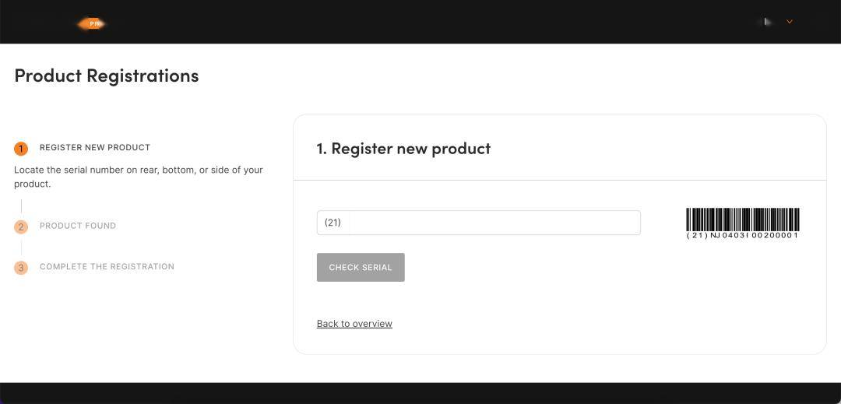Click the connector line between steps 1 and 2
The height and width of the screenshot is (404, 841).
coord(21,206)
